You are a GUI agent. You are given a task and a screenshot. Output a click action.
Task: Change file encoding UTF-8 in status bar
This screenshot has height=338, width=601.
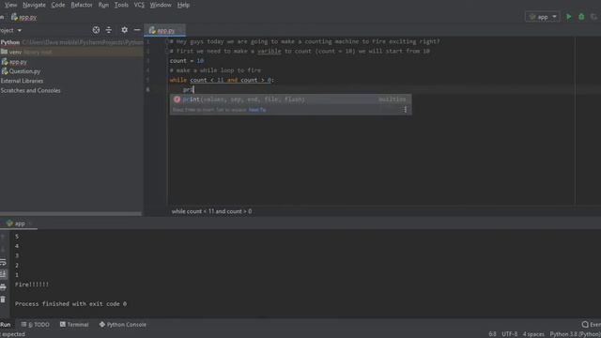pos(509,334)
